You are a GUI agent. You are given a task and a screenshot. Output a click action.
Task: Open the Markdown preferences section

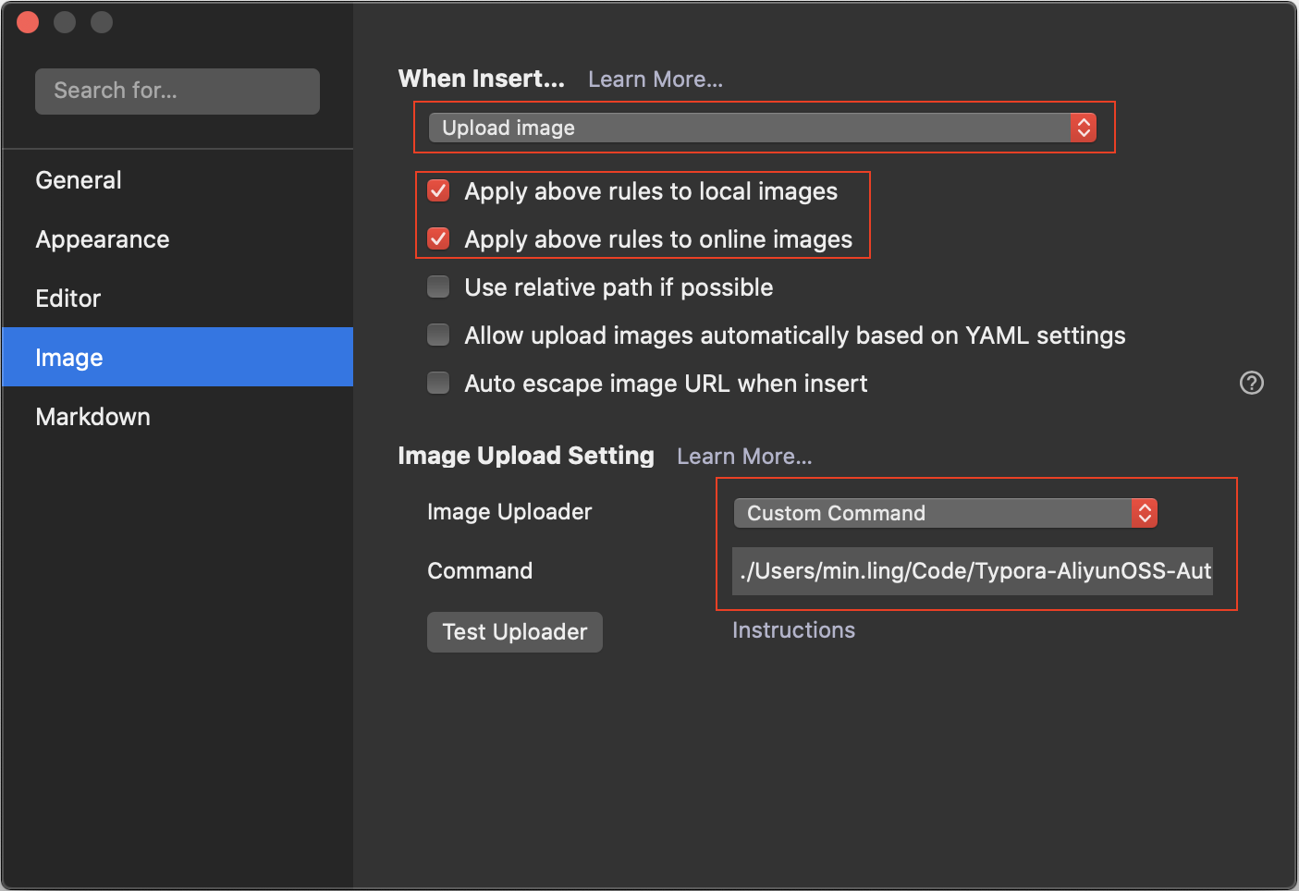point(178,417)
